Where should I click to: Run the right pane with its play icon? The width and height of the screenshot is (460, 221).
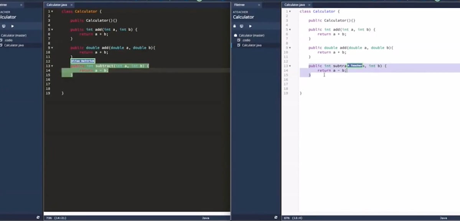tap(250, 26)
